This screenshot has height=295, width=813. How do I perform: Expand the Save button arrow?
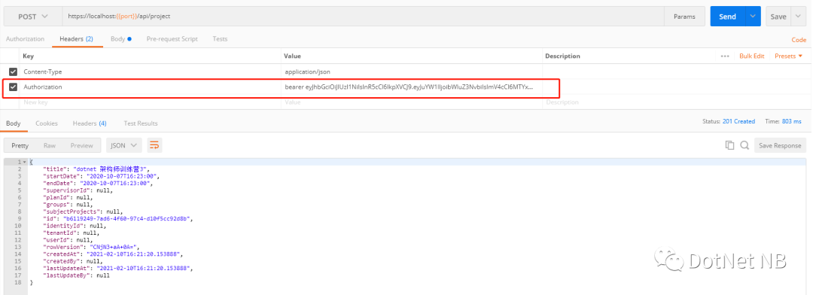click(x=798, y=17)
